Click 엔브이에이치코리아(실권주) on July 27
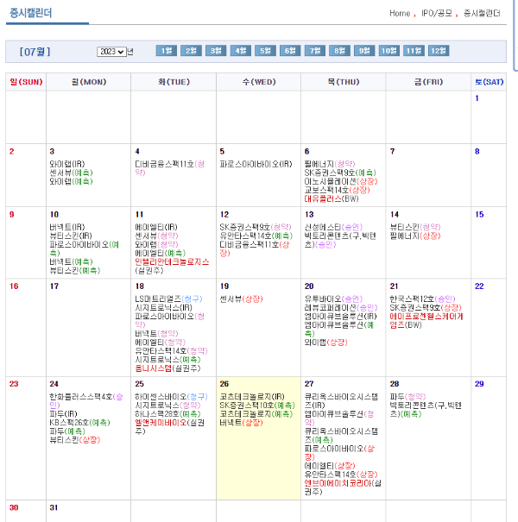The height and width of the screenshot is (522, 518). (x=343, y=487)
